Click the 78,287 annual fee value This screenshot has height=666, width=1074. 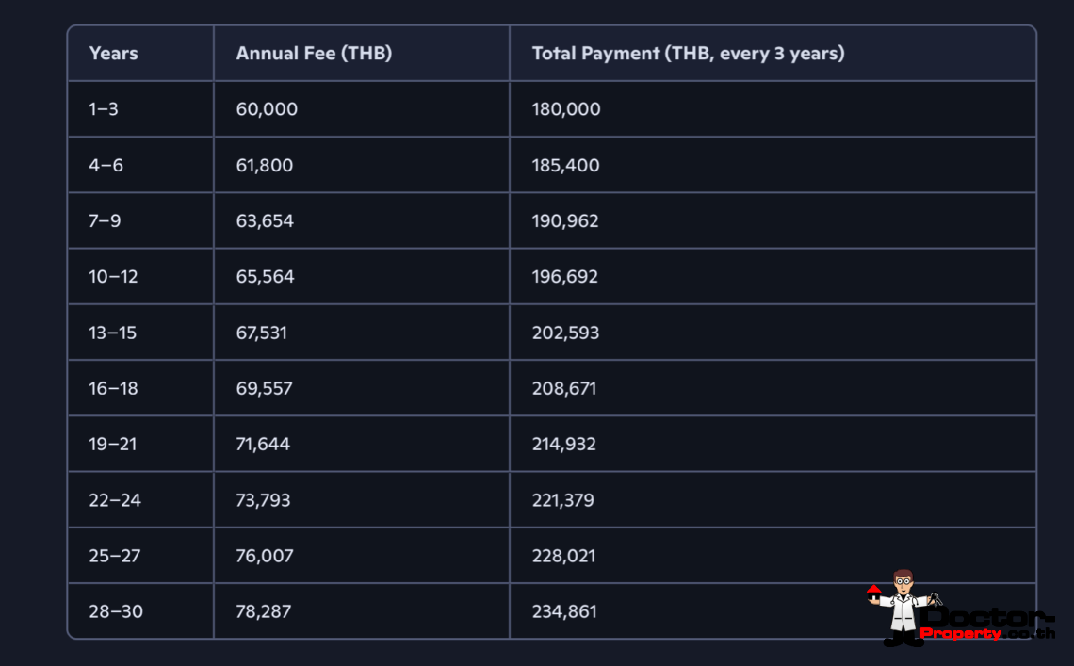coord(264,611)
